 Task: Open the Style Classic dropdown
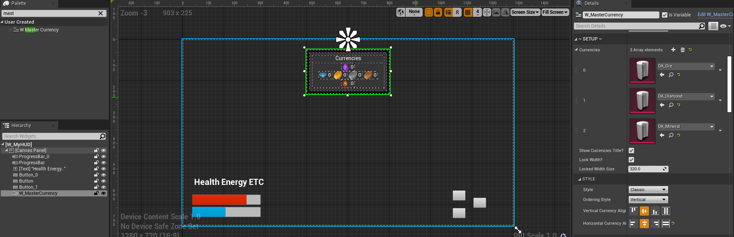(x=648, y=190)
